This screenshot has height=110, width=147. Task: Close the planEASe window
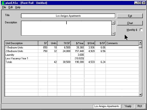tap(144, 3)
